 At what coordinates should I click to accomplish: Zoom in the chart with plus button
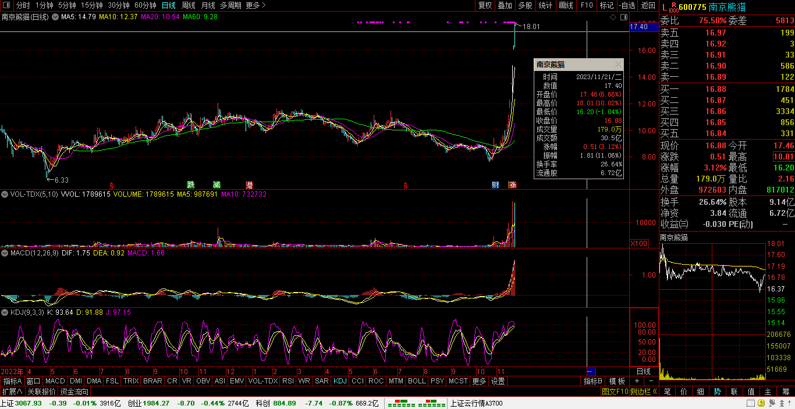[637, 381]
